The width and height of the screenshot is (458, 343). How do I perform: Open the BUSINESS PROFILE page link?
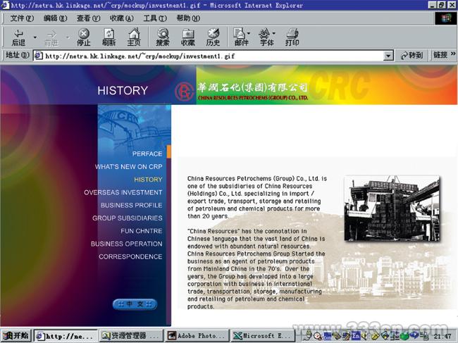coord(131,205)
